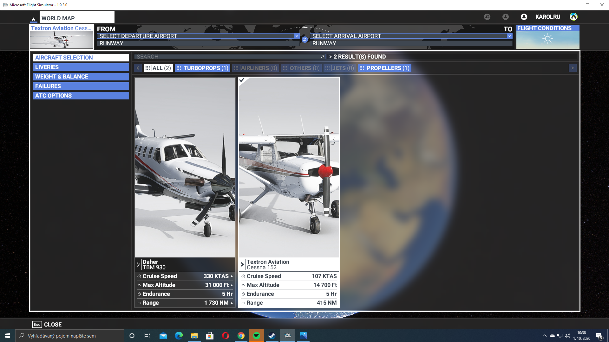This screenshot has width=609, height=342.
Task: Toggle the JETS (0) filter
Action: [340, 68]
